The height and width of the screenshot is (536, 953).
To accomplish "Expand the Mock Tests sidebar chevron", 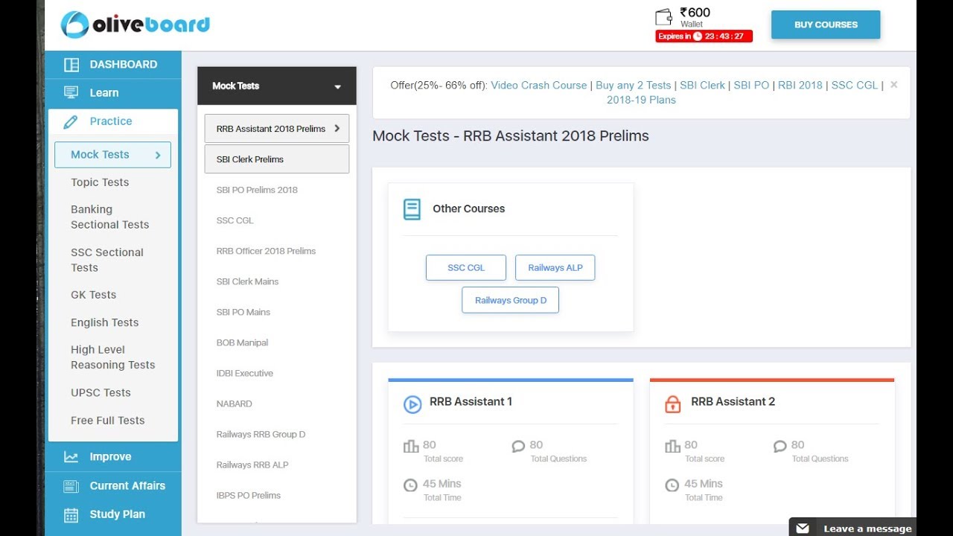I will point(158,155).
